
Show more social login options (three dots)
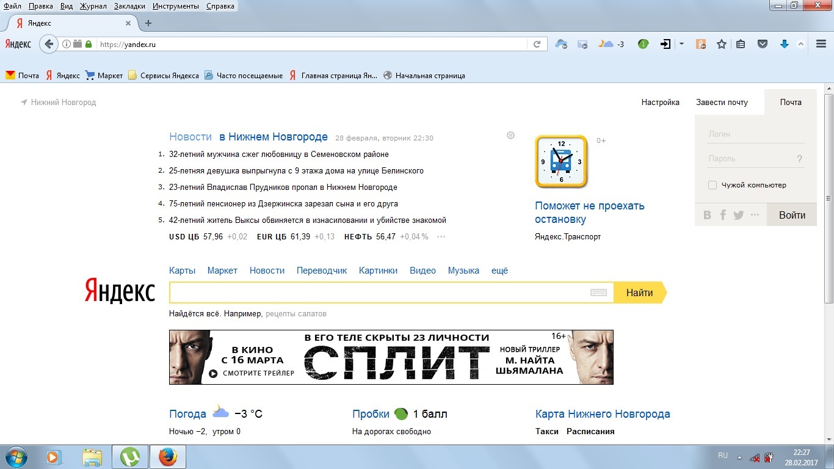tap(755, 215)
